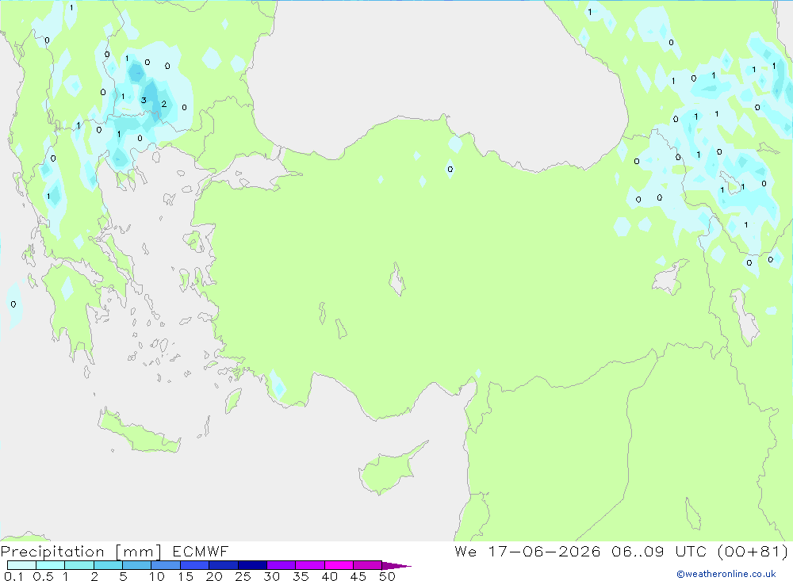This screenshot has height=581, width=793.
Task: Click the legend label '0.1'
Action: 13,576
